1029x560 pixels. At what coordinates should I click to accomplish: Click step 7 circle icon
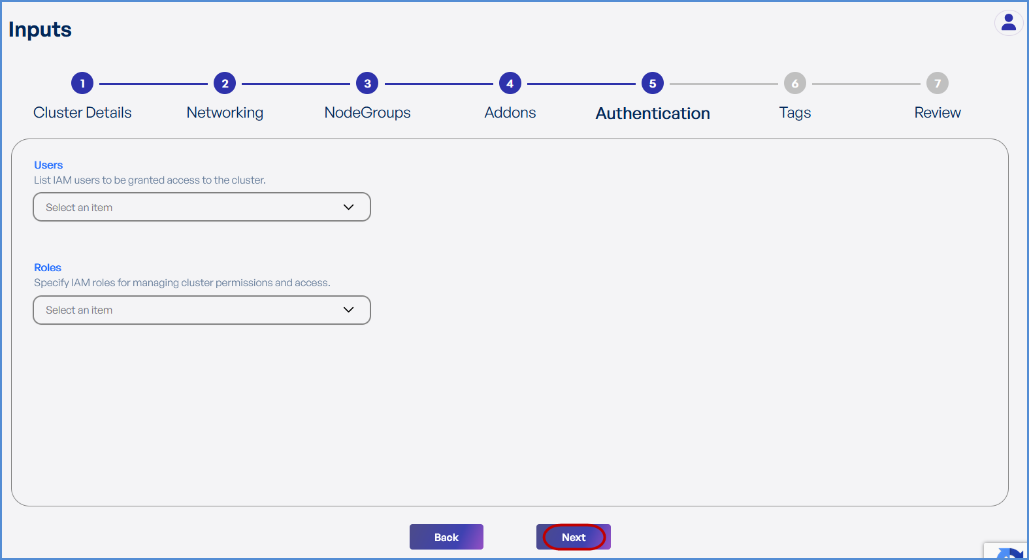click(x=937, y=84)
